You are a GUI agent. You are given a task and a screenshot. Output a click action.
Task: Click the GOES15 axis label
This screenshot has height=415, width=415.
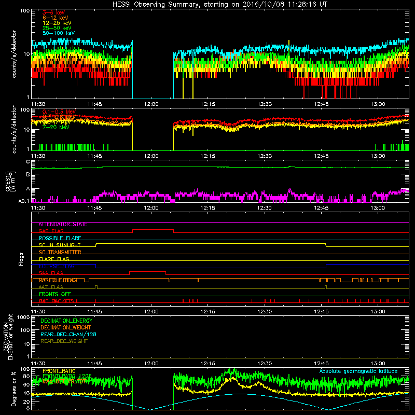tap(10, 182)
